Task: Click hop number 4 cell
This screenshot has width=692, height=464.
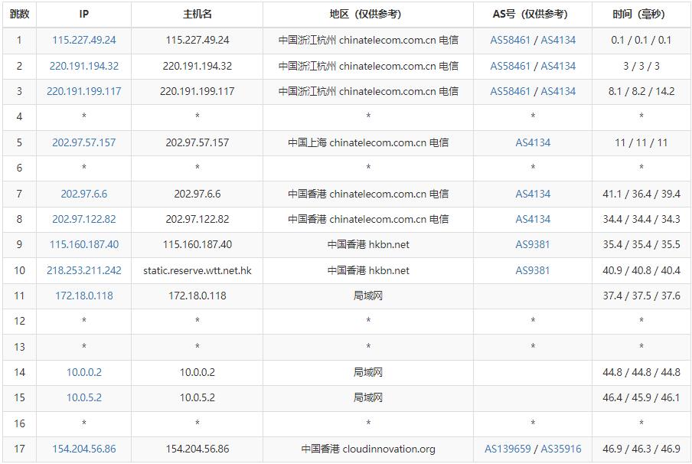Action: point(19,117)
